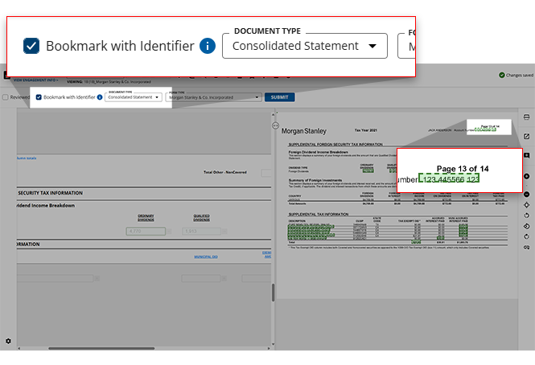Click the panel splitter arrows circle icon
This screenshot has width=535, height=365.
click(x=275, y=125)
